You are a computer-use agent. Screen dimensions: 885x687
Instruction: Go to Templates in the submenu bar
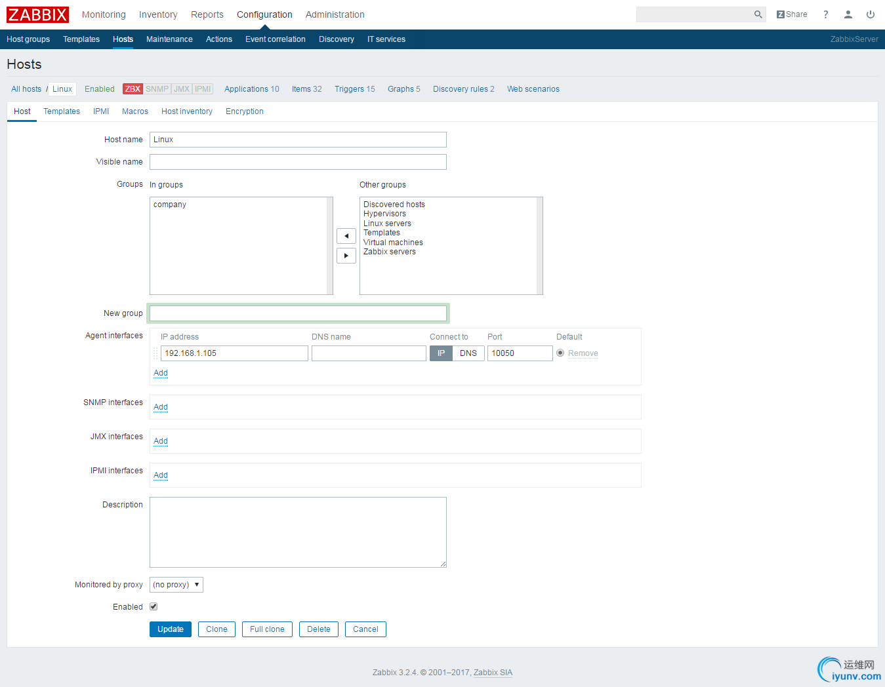(81, 39)
